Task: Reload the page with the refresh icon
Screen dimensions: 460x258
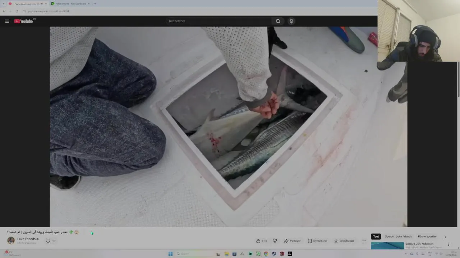Action: pos(17,11)
